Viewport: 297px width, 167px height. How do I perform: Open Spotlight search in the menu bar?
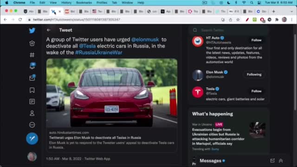(x=252, y=3)
